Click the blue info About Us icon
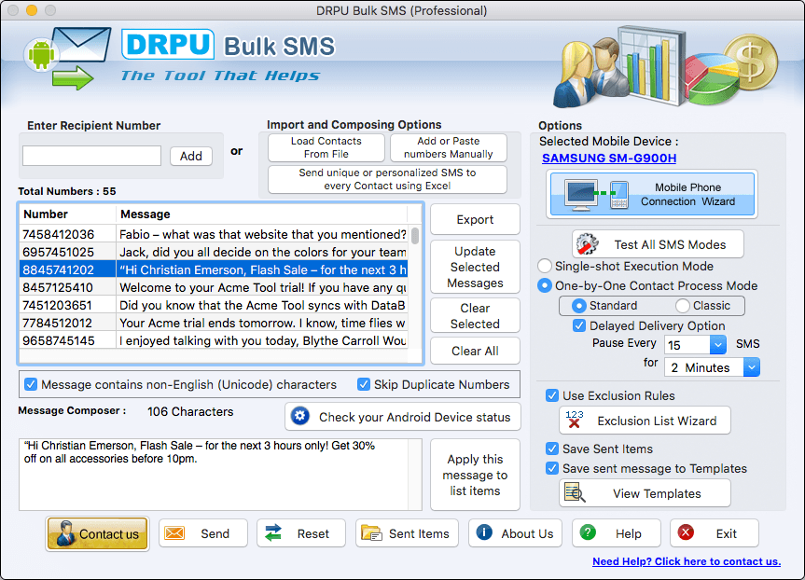Image resolution: width=805 pixels, height=580 pixels. tap(484, 532)
